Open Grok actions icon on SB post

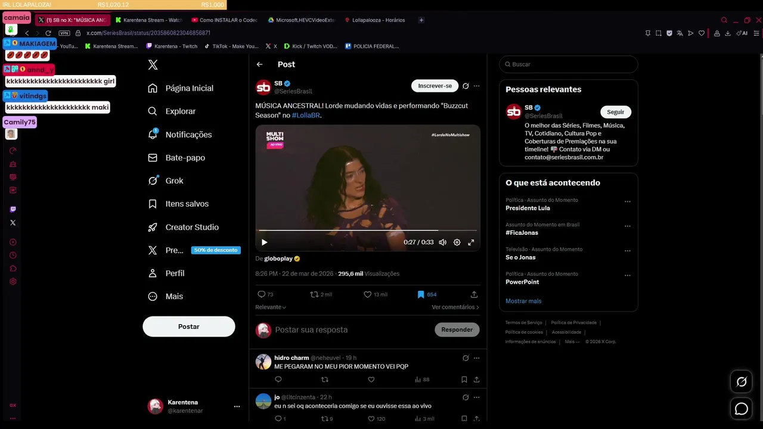coord(466,86)
